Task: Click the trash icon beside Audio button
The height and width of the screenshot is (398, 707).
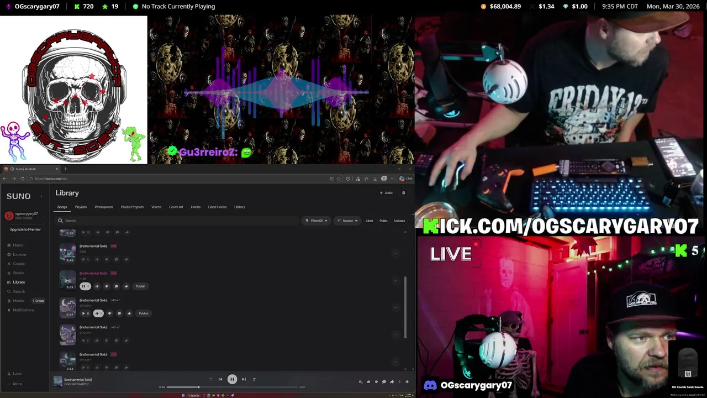Action: click(x=403, y=193)
